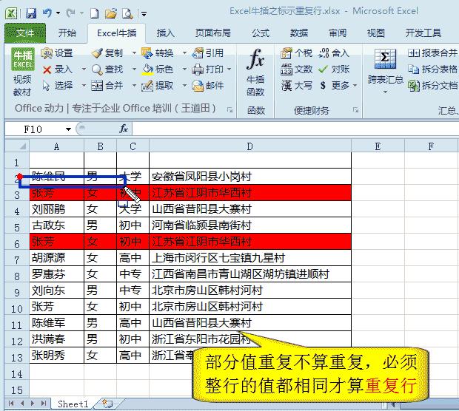
Task: Click the 选择 select tool
Action: click(58, 86)
